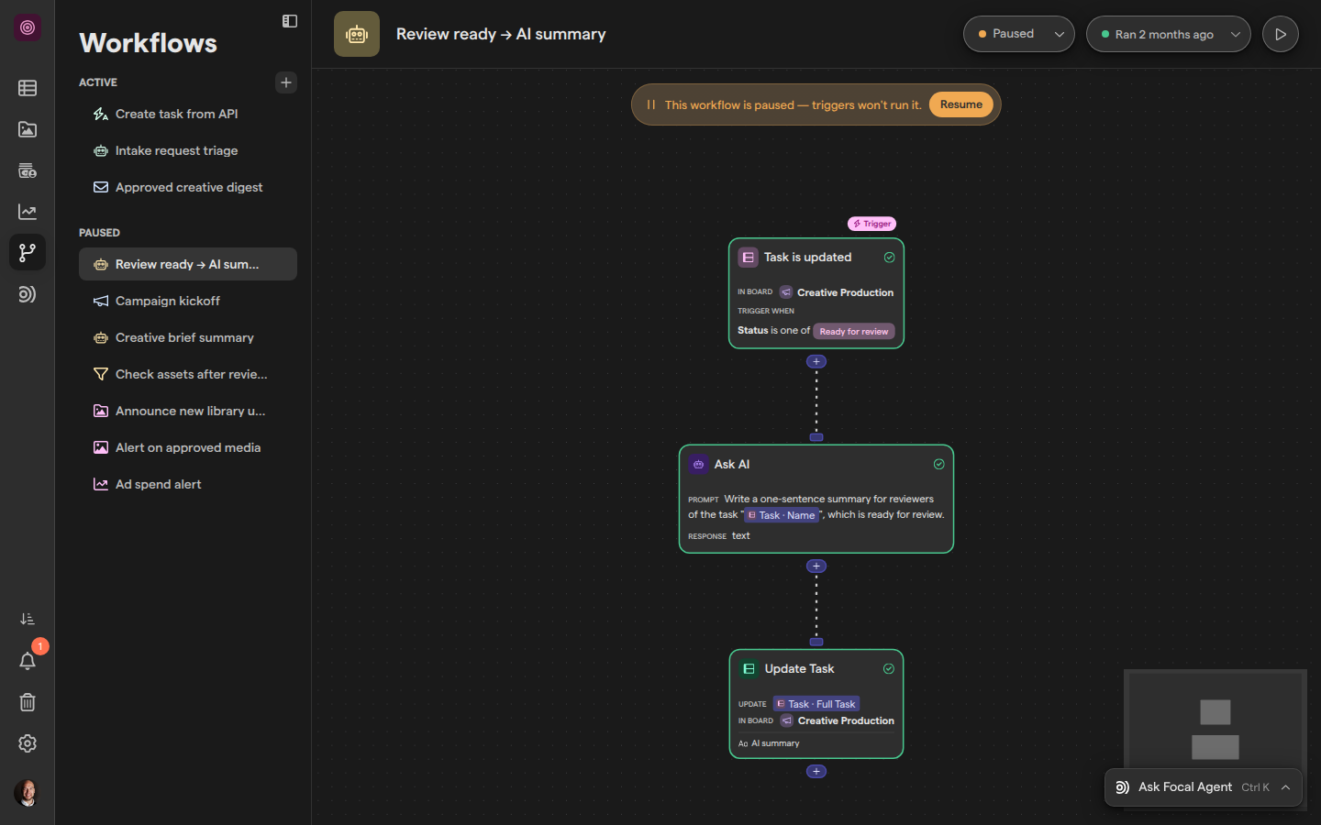Select Campaign kickoff workflow
This screenshot has height=825, width=1321.
point(188,301)
